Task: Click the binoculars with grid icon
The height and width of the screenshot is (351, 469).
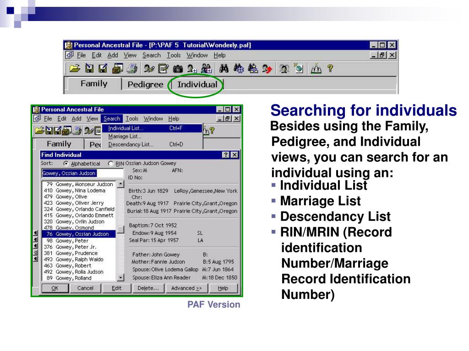Action: click(238, 69)
